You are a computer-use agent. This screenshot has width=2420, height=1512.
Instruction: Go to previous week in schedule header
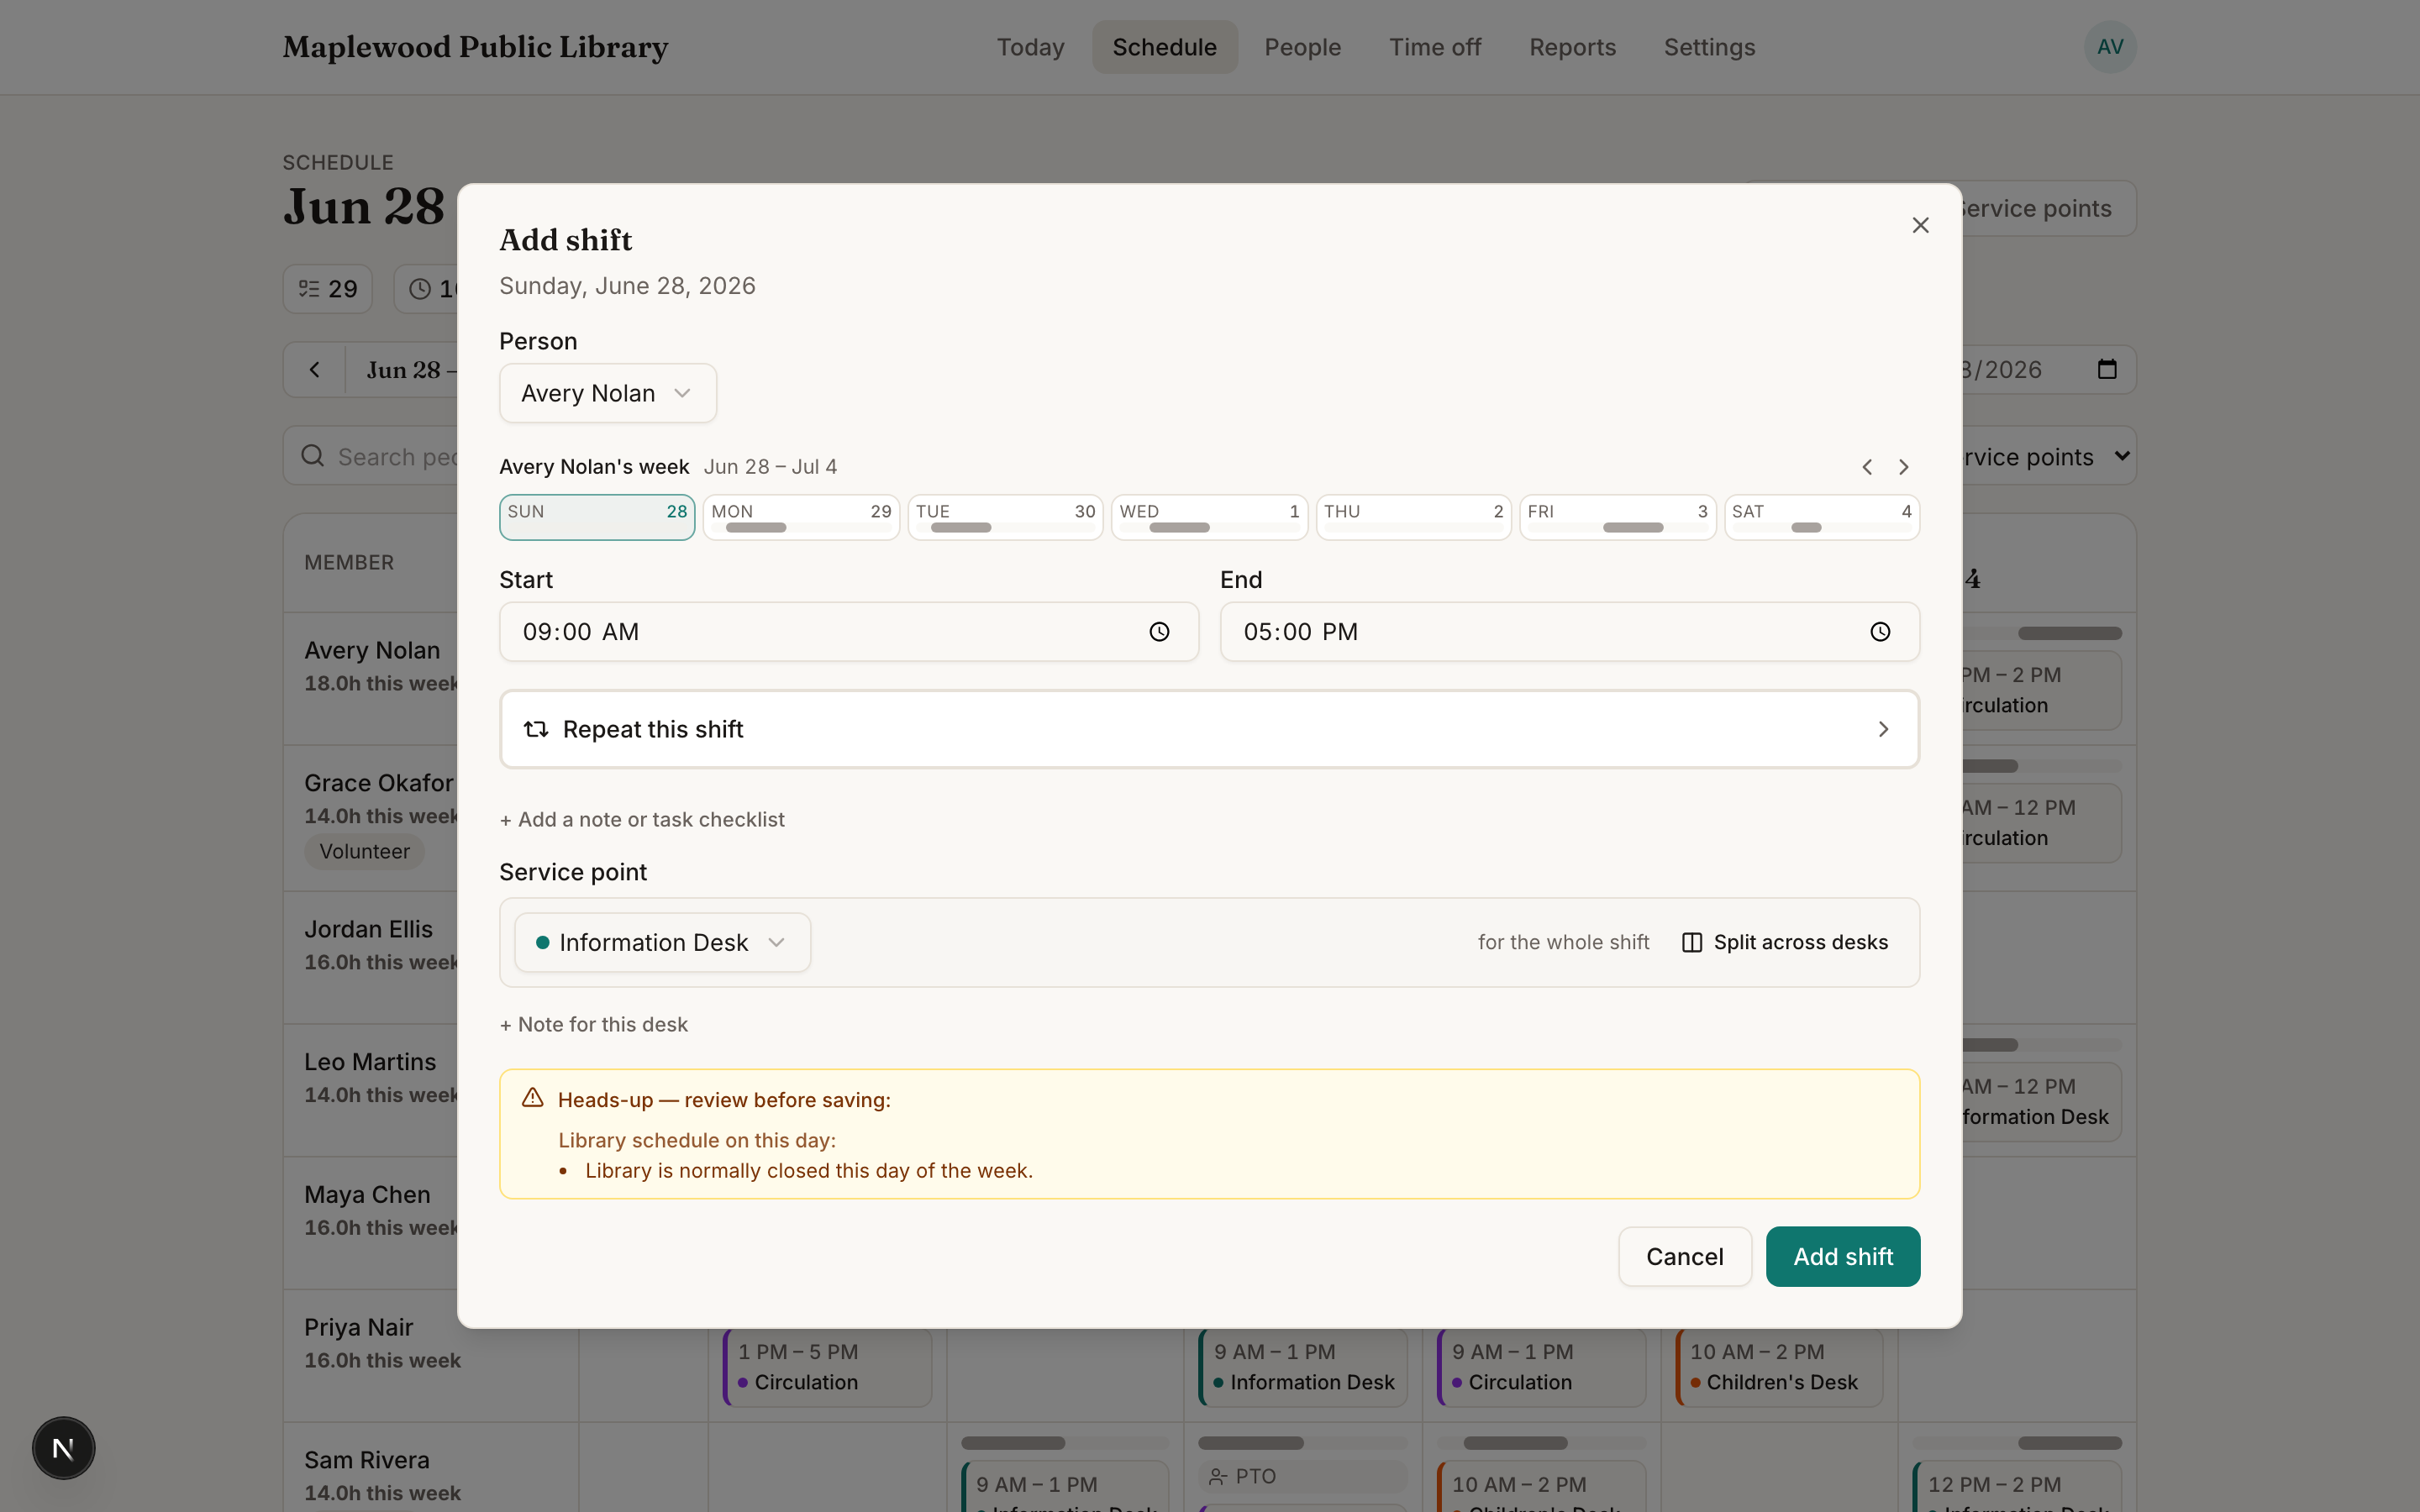pyautogui.click(x=314, y=370)
